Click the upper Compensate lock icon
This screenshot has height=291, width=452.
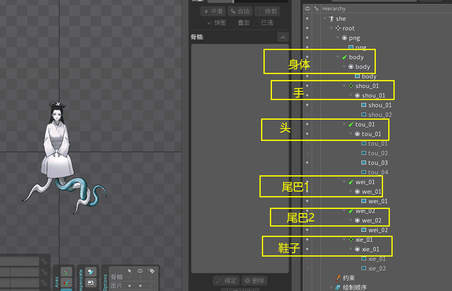[x=91, y=272]
